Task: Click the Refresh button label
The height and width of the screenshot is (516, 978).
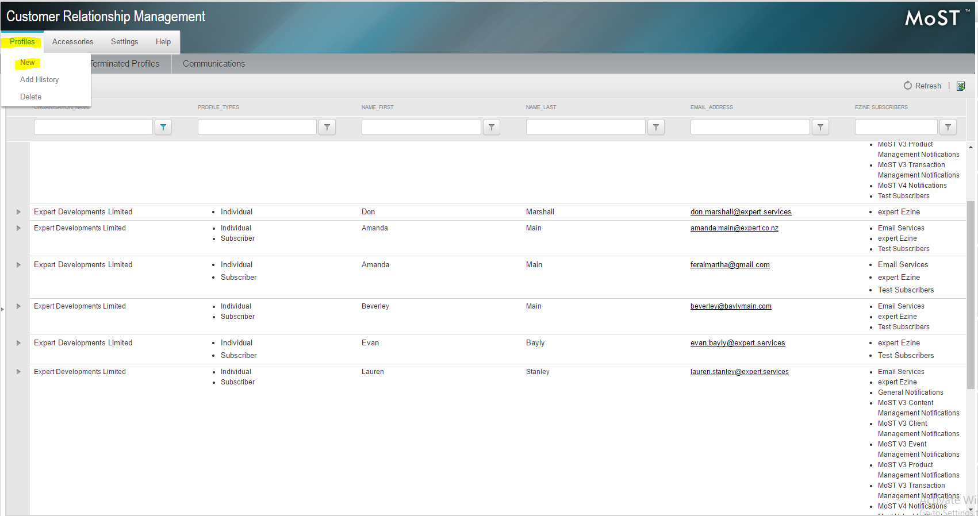Action: (x=928, y=86)
